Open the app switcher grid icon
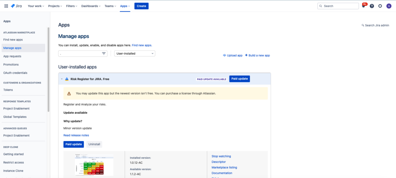The width and height of the screenshot is (396, 178). (6, 6)
